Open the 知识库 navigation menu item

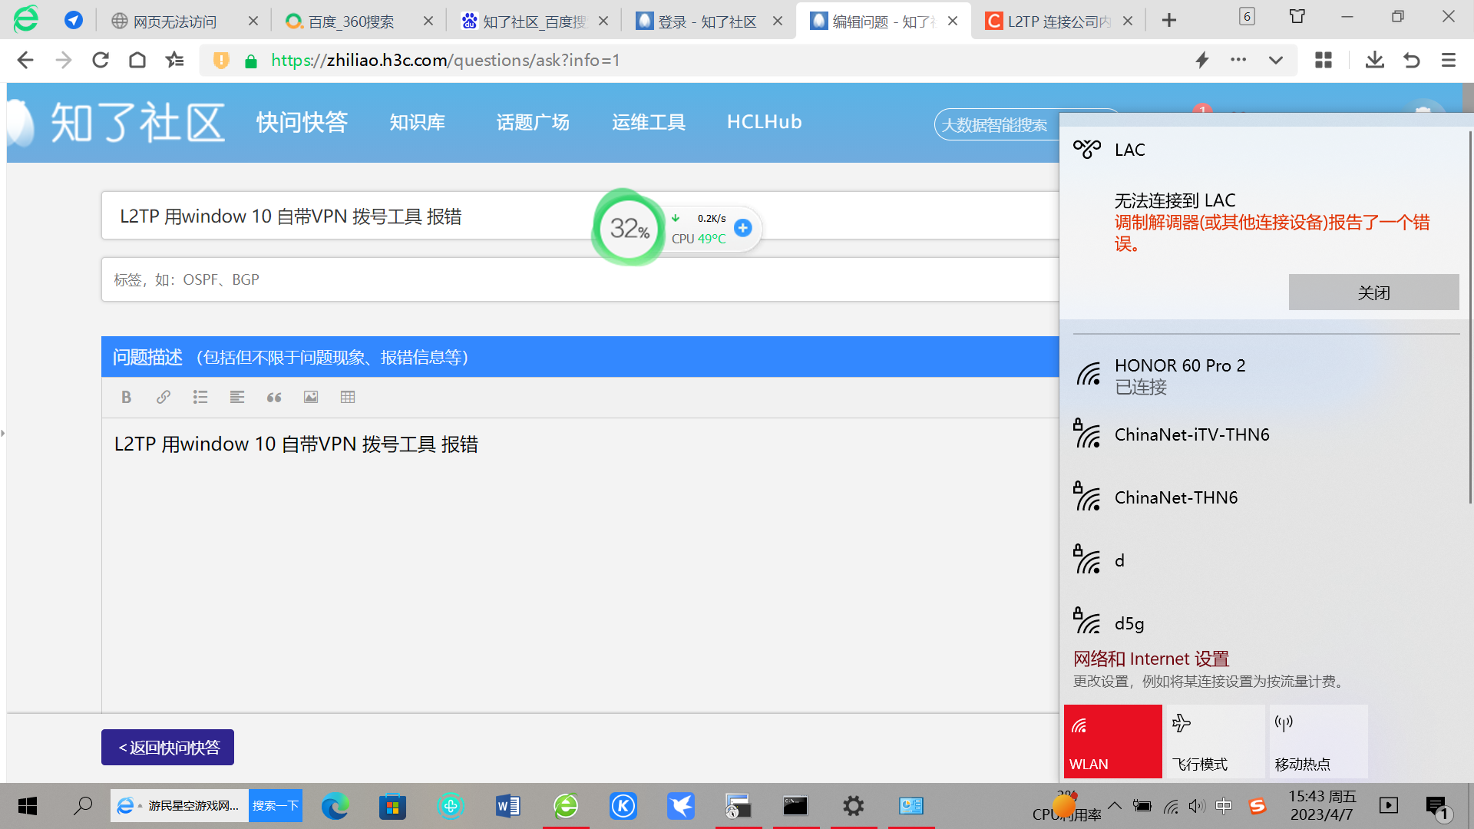(417, 122)
